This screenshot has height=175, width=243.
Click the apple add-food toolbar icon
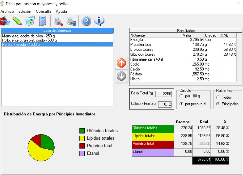click(5, 21)
